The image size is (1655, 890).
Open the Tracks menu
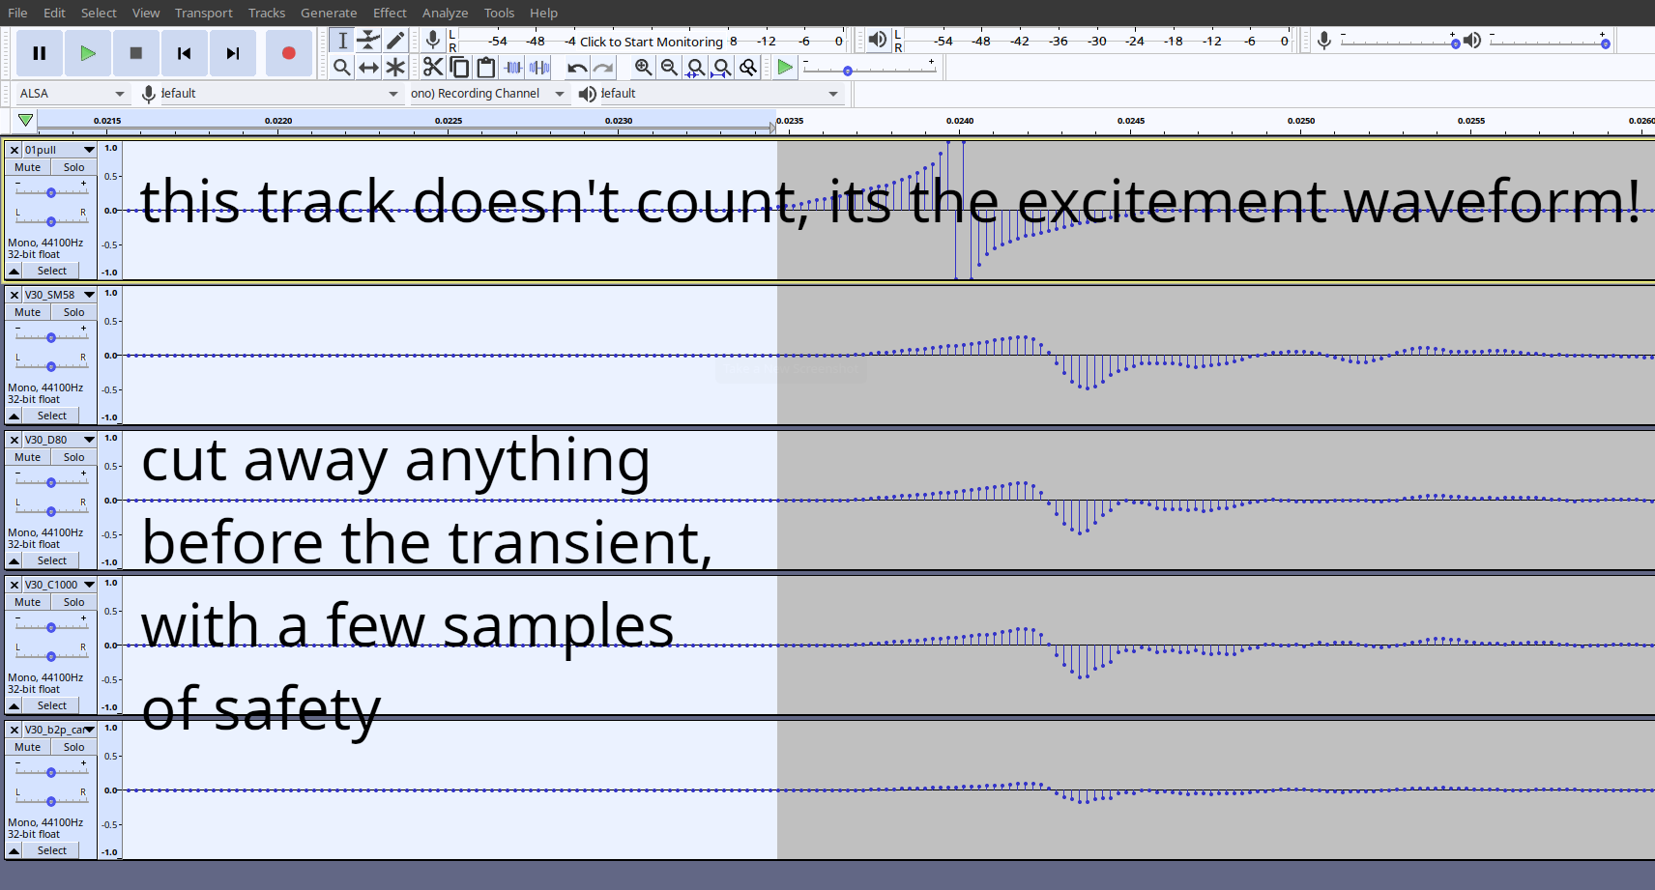tap(267, 13)
